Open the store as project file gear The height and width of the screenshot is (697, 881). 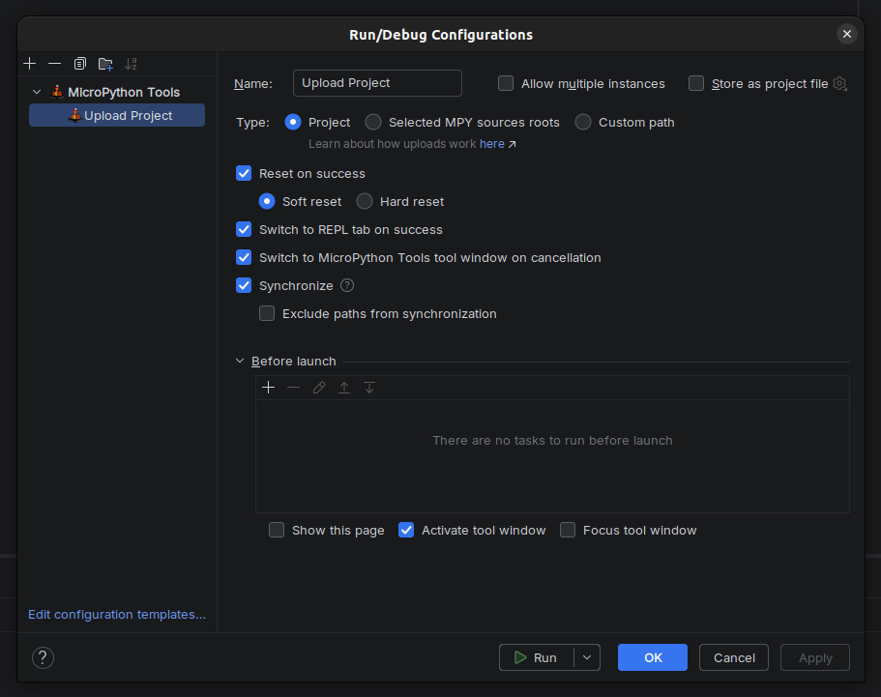click(x=839, y=84)
